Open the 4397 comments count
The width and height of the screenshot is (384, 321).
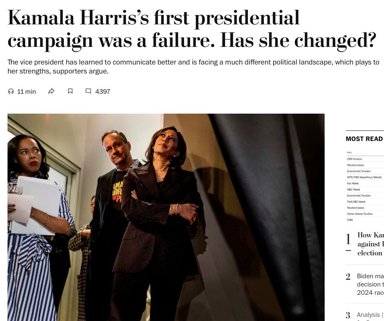(103, 91)
